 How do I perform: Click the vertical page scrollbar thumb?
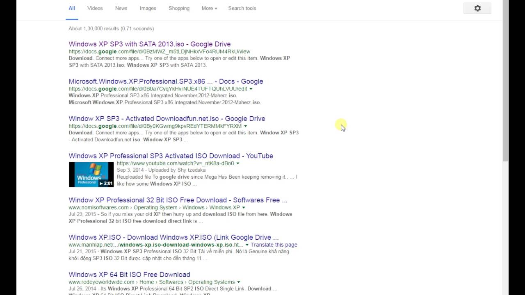505,80
